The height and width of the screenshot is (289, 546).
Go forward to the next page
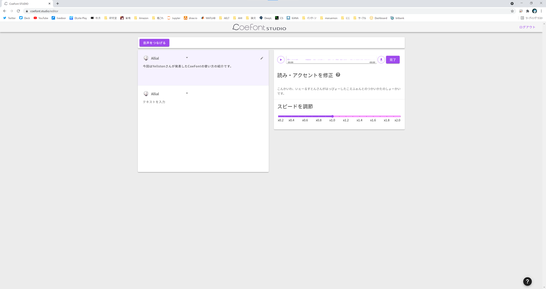[x=12, y=11]
